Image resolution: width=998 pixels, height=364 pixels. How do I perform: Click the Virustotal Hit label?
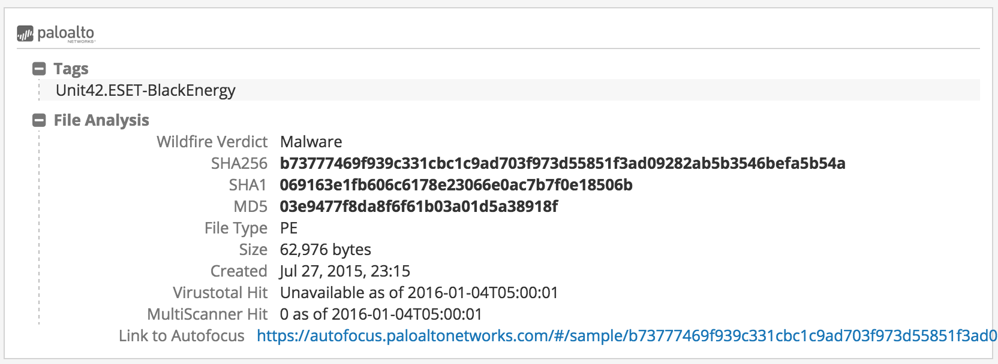[220, 293]
